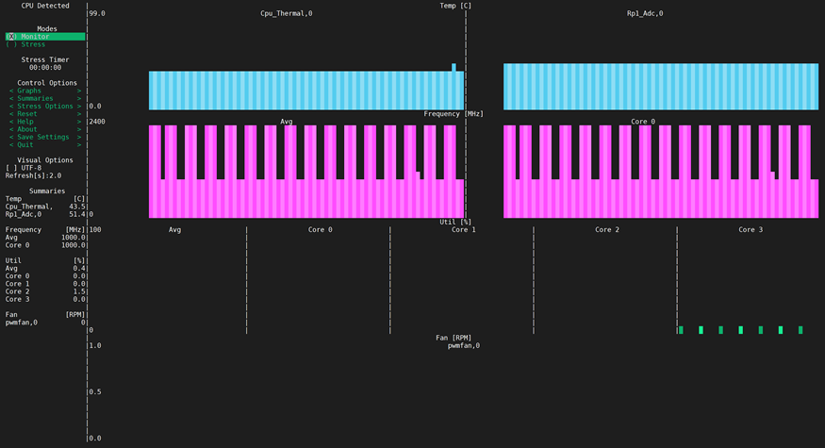Click the right arrow beside Stress Options
825x448 pixels.
[78, 106]
